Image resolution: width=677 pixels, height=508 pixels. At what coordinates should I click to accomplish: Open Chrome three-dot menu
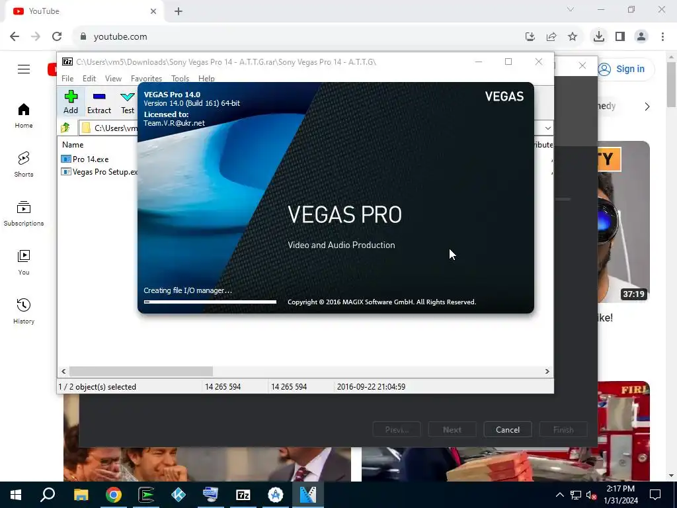662,37
